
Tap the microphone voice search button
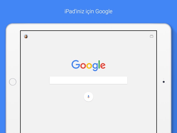pos(89,97)
